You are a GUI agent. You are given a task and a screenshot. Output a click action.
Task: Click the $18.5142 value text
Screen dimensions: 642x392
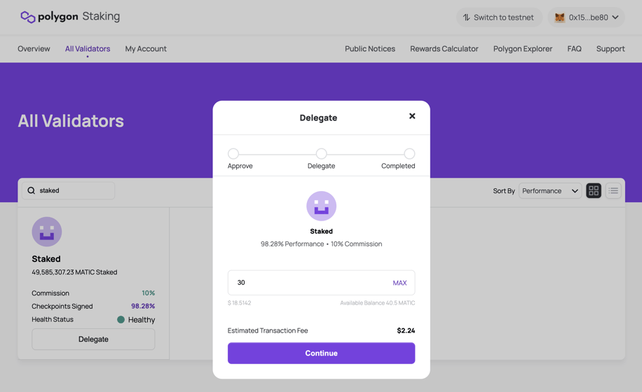[x=240, y=303]
